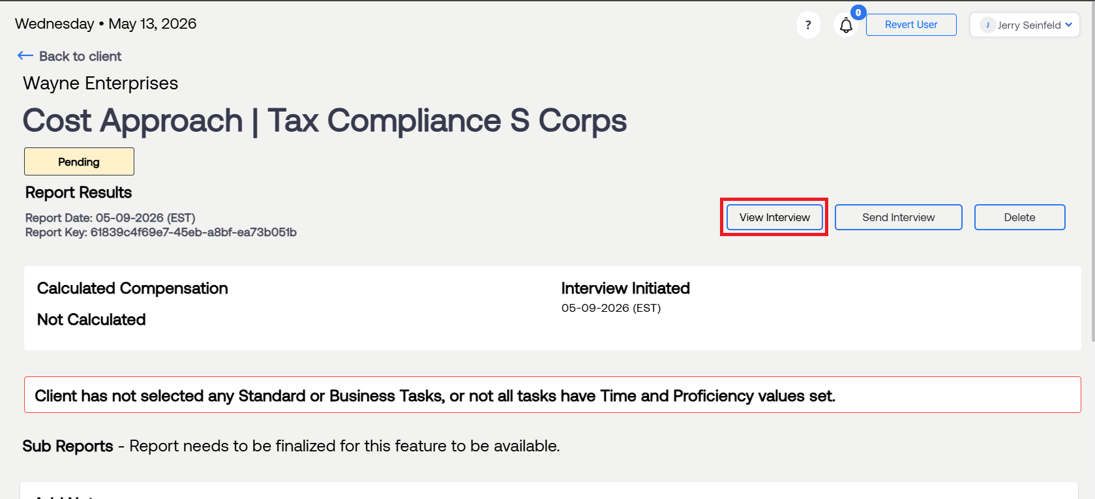Expand the Jerry Seinfeld user dropdown

tap(1025, 25)
